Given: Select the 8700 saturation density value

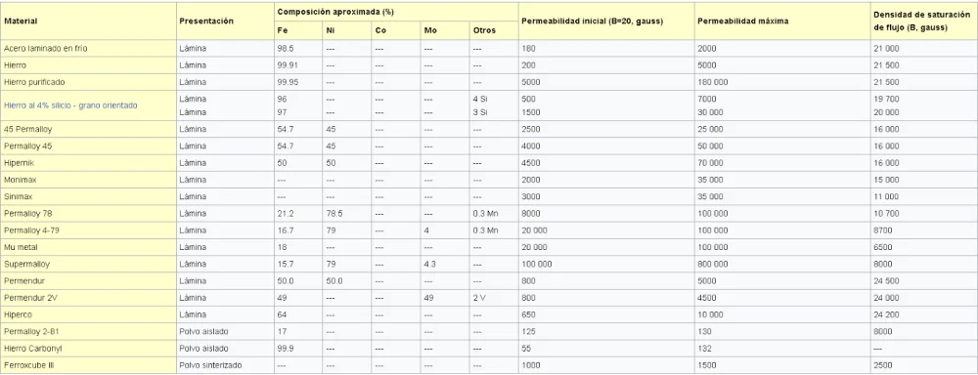Looking at the screenshot, I should [x=882, y=229].
